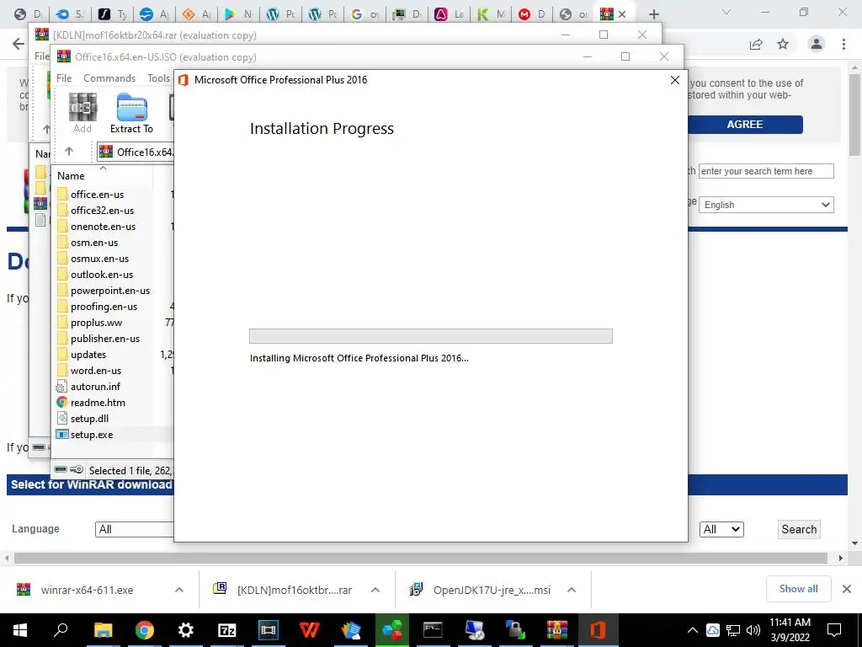Open the publisher.en-us folder
The width and height of the screenshot is (862, 647).
click(105, 339)
